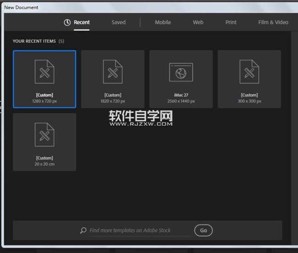
Task: Open the Print presets tab
Action: point(231,22)
